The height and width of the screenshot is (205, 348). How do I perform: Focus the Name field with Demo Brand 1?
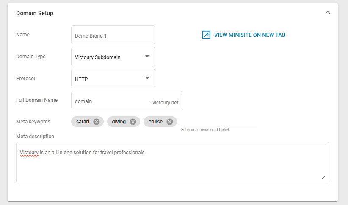pyautogui.click(x=113, y=35)
